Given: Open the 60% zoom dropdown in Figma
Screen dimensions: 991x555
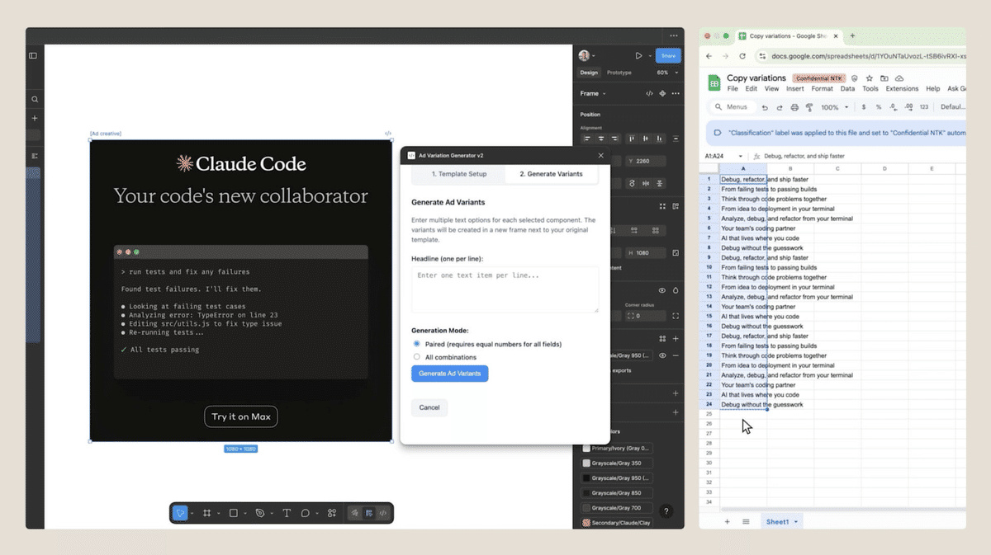Looking at the screenshot, I should coord(666,73).
